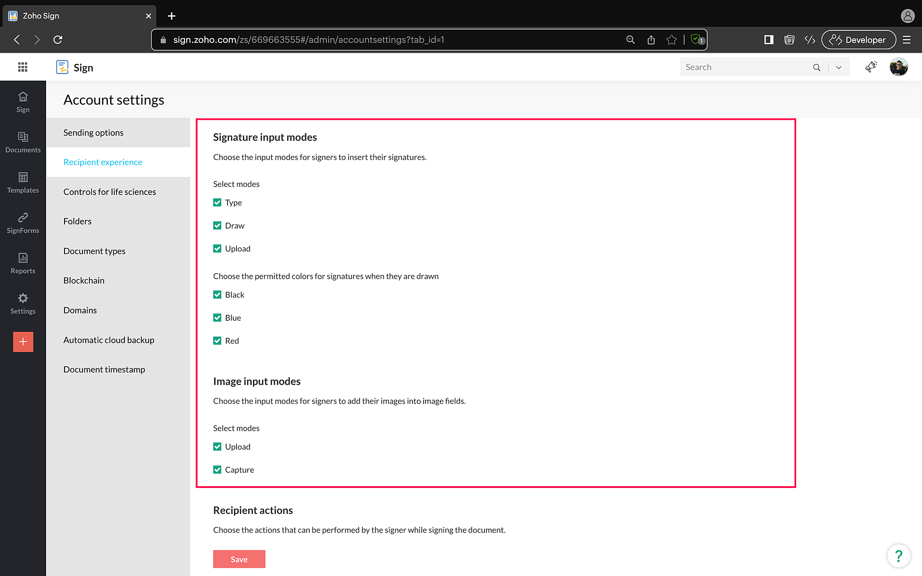Image resolution: width=922 pixels, height=576 pixels.
Task: Click the Save button
Action: click(x=239, y=559)
